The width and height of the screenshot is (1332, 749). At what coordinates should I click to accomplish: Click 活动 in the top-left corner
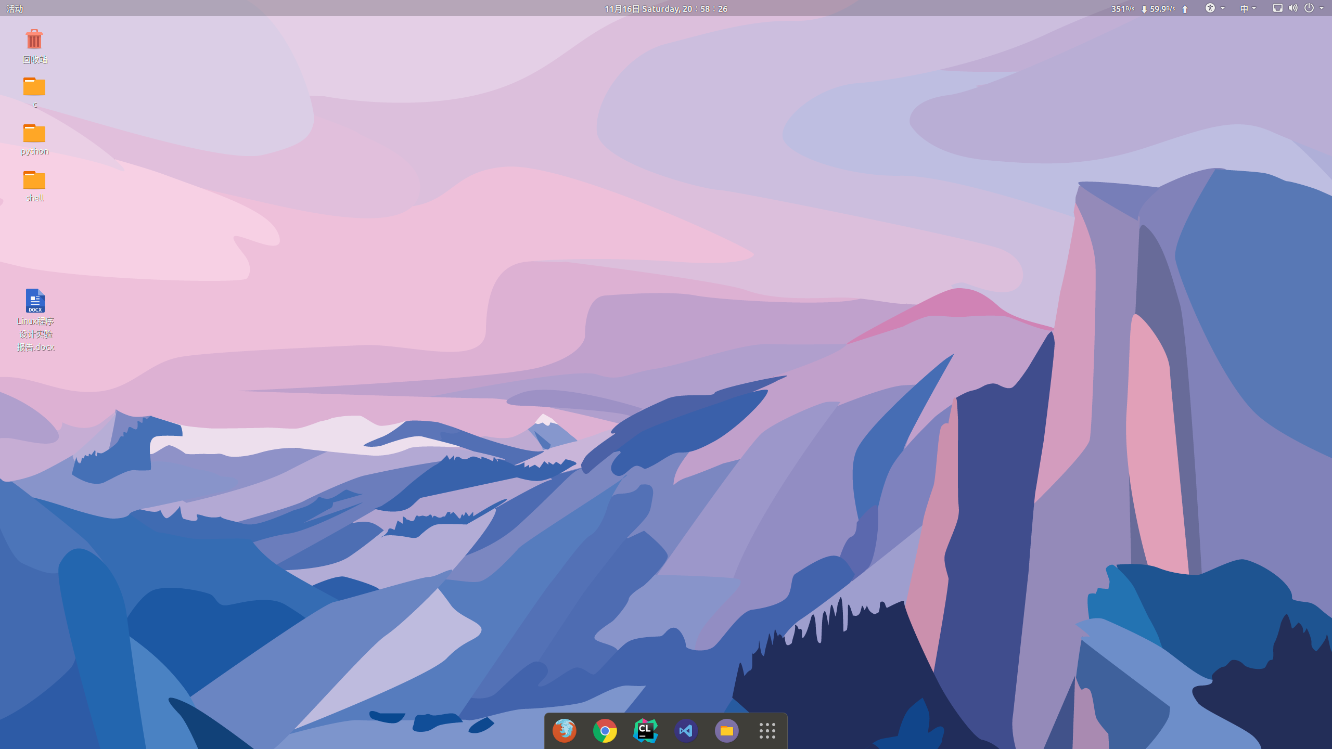[x=14, y=8]
